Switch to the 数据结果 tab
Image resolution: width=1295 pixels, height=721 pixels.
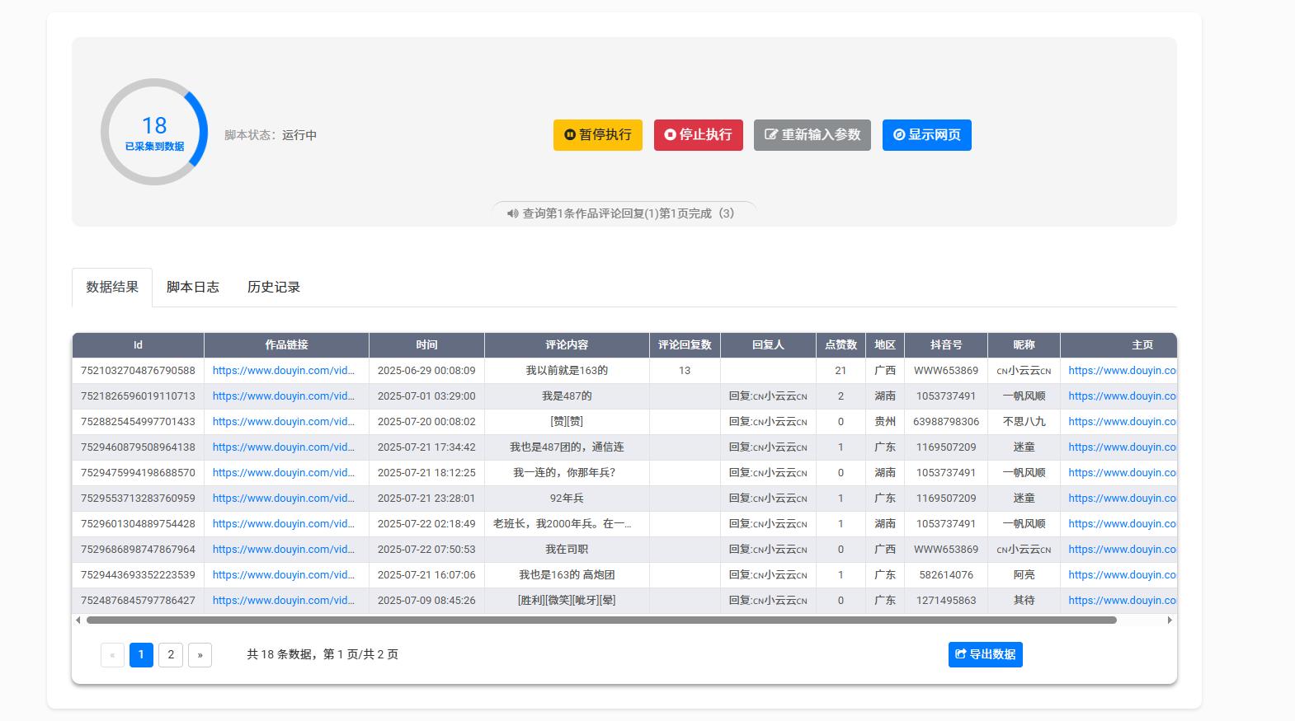(112, 287)
